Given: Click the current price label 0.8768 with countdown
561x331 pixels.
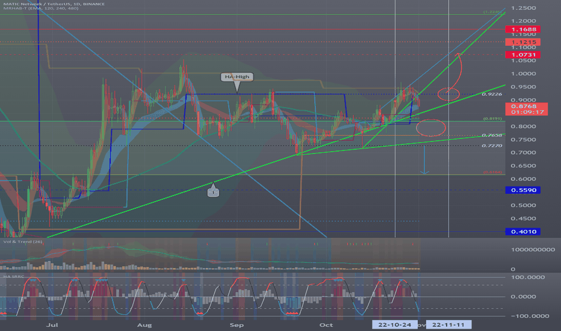Looking at the screenshot, I should (x=526, y=109).
